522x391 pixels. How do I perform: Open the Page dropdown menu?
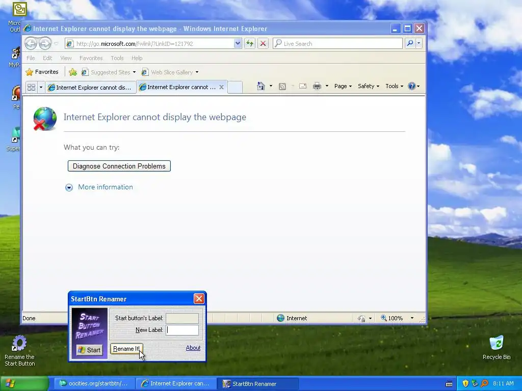(x=343, y=86)
